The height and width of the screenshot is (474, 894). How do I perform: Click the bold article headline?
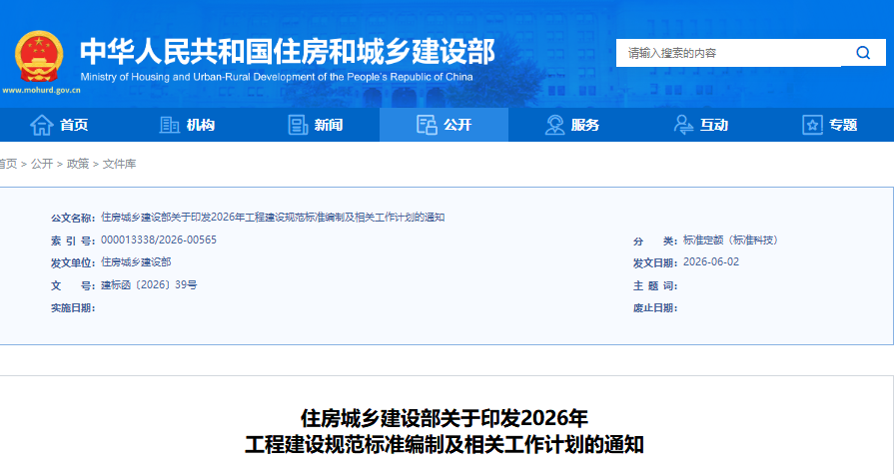pos(445,431)
